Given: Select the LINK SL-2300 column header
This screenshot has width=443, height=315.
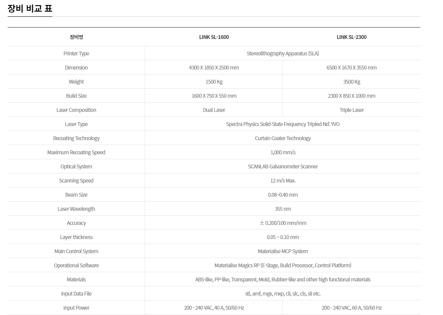Looking at the screenshot, I should coord(351,37).
